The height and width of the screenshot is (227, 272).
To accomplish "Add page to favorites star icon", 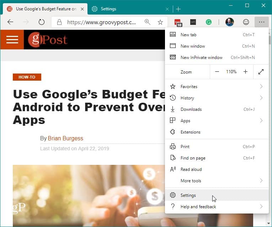I will (x=160, y=22).
